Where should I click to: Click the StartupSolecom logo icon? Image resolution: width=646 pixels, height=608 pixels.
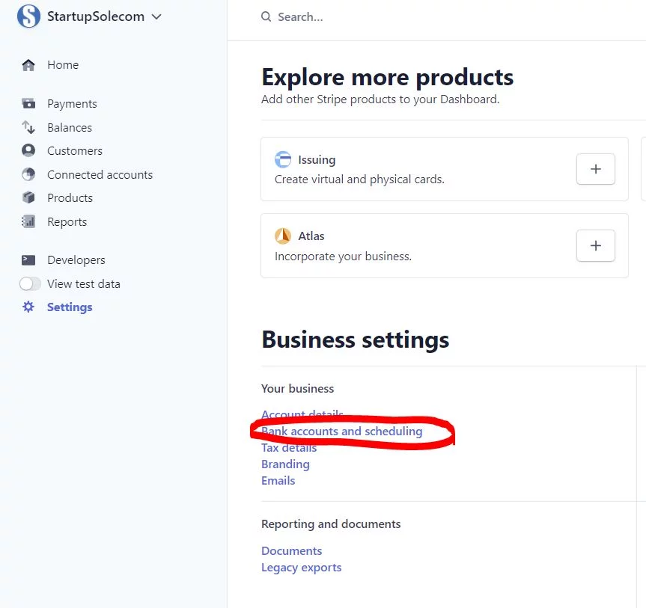pyautogui.click(x=28, y=16)
